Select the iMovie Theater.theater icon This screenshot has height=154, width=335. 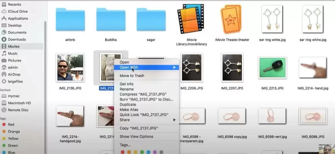pyautogui.click(x=232, y=20)
